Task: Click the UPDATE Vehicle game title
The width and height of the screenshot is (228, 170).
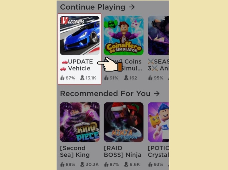Action: [x=77, y=65]
